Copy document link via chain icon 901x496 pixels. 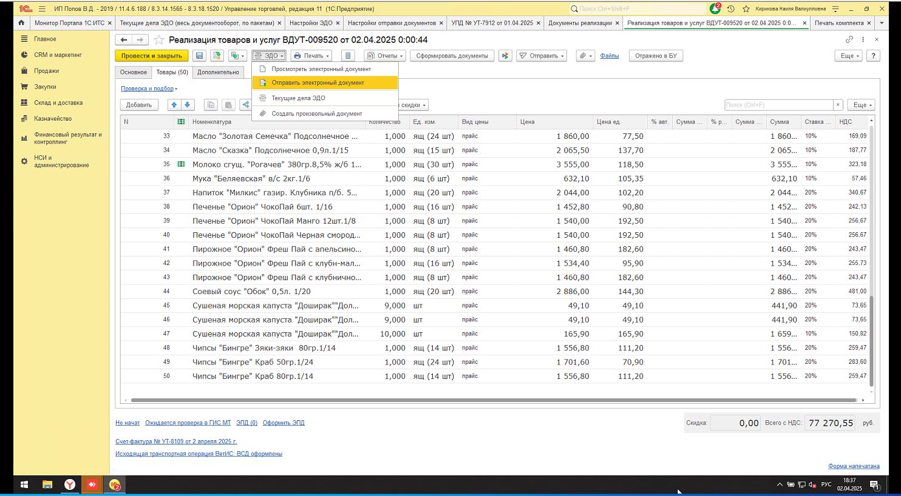pyautogui.click(x=849, y=39)
